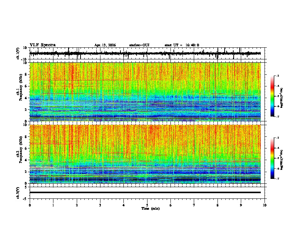Image resolution: width=298 pixels, height=230 pixels.
Task: Click the ch.2 spectrogram color scale bar
Action: point(272,158)
